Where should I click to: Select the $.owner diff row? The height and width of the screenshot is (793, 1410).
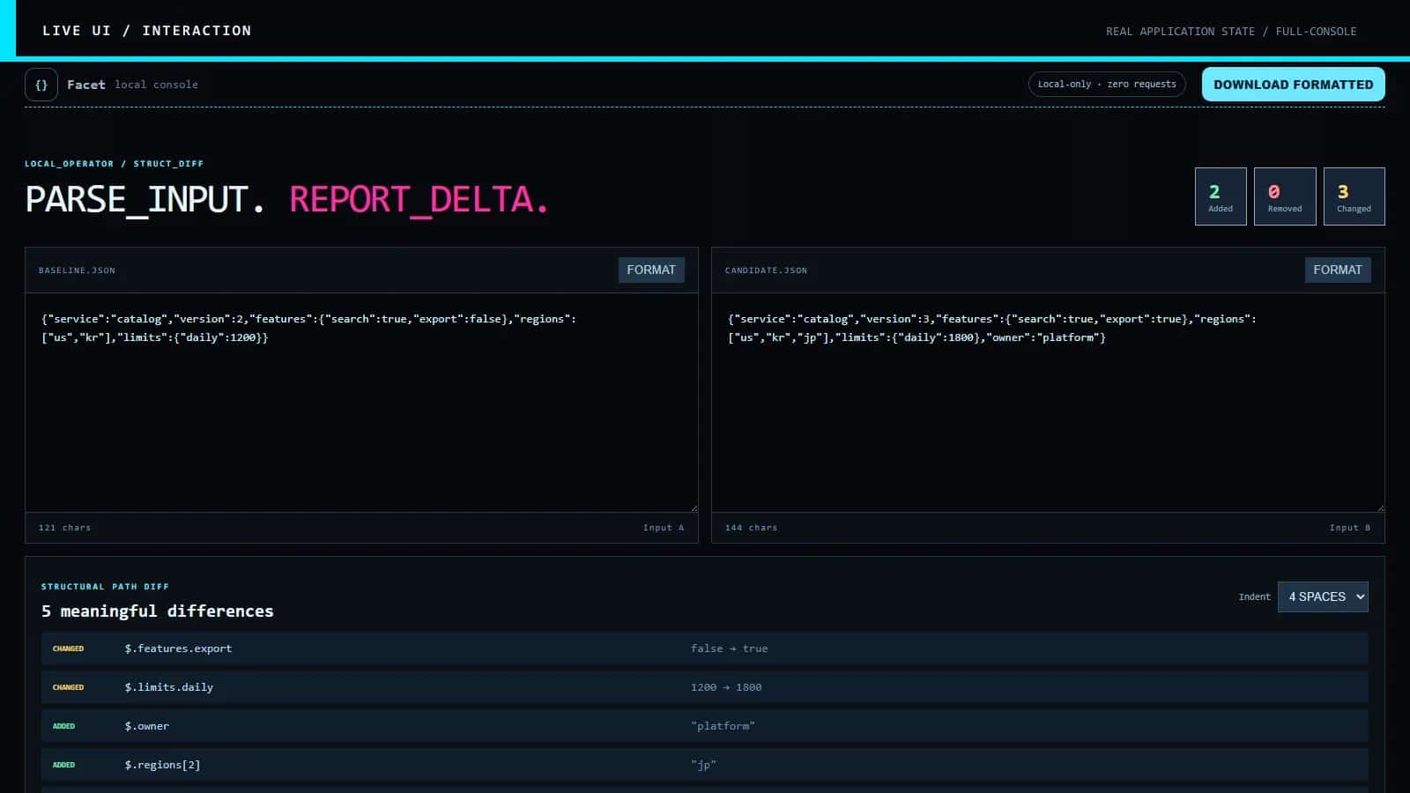pos(705,726)
